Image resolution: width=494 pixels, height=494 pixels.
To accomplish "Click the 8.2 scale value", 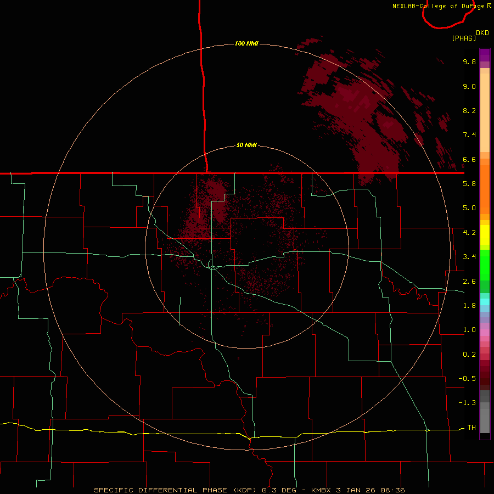I will tap(469, 111).
